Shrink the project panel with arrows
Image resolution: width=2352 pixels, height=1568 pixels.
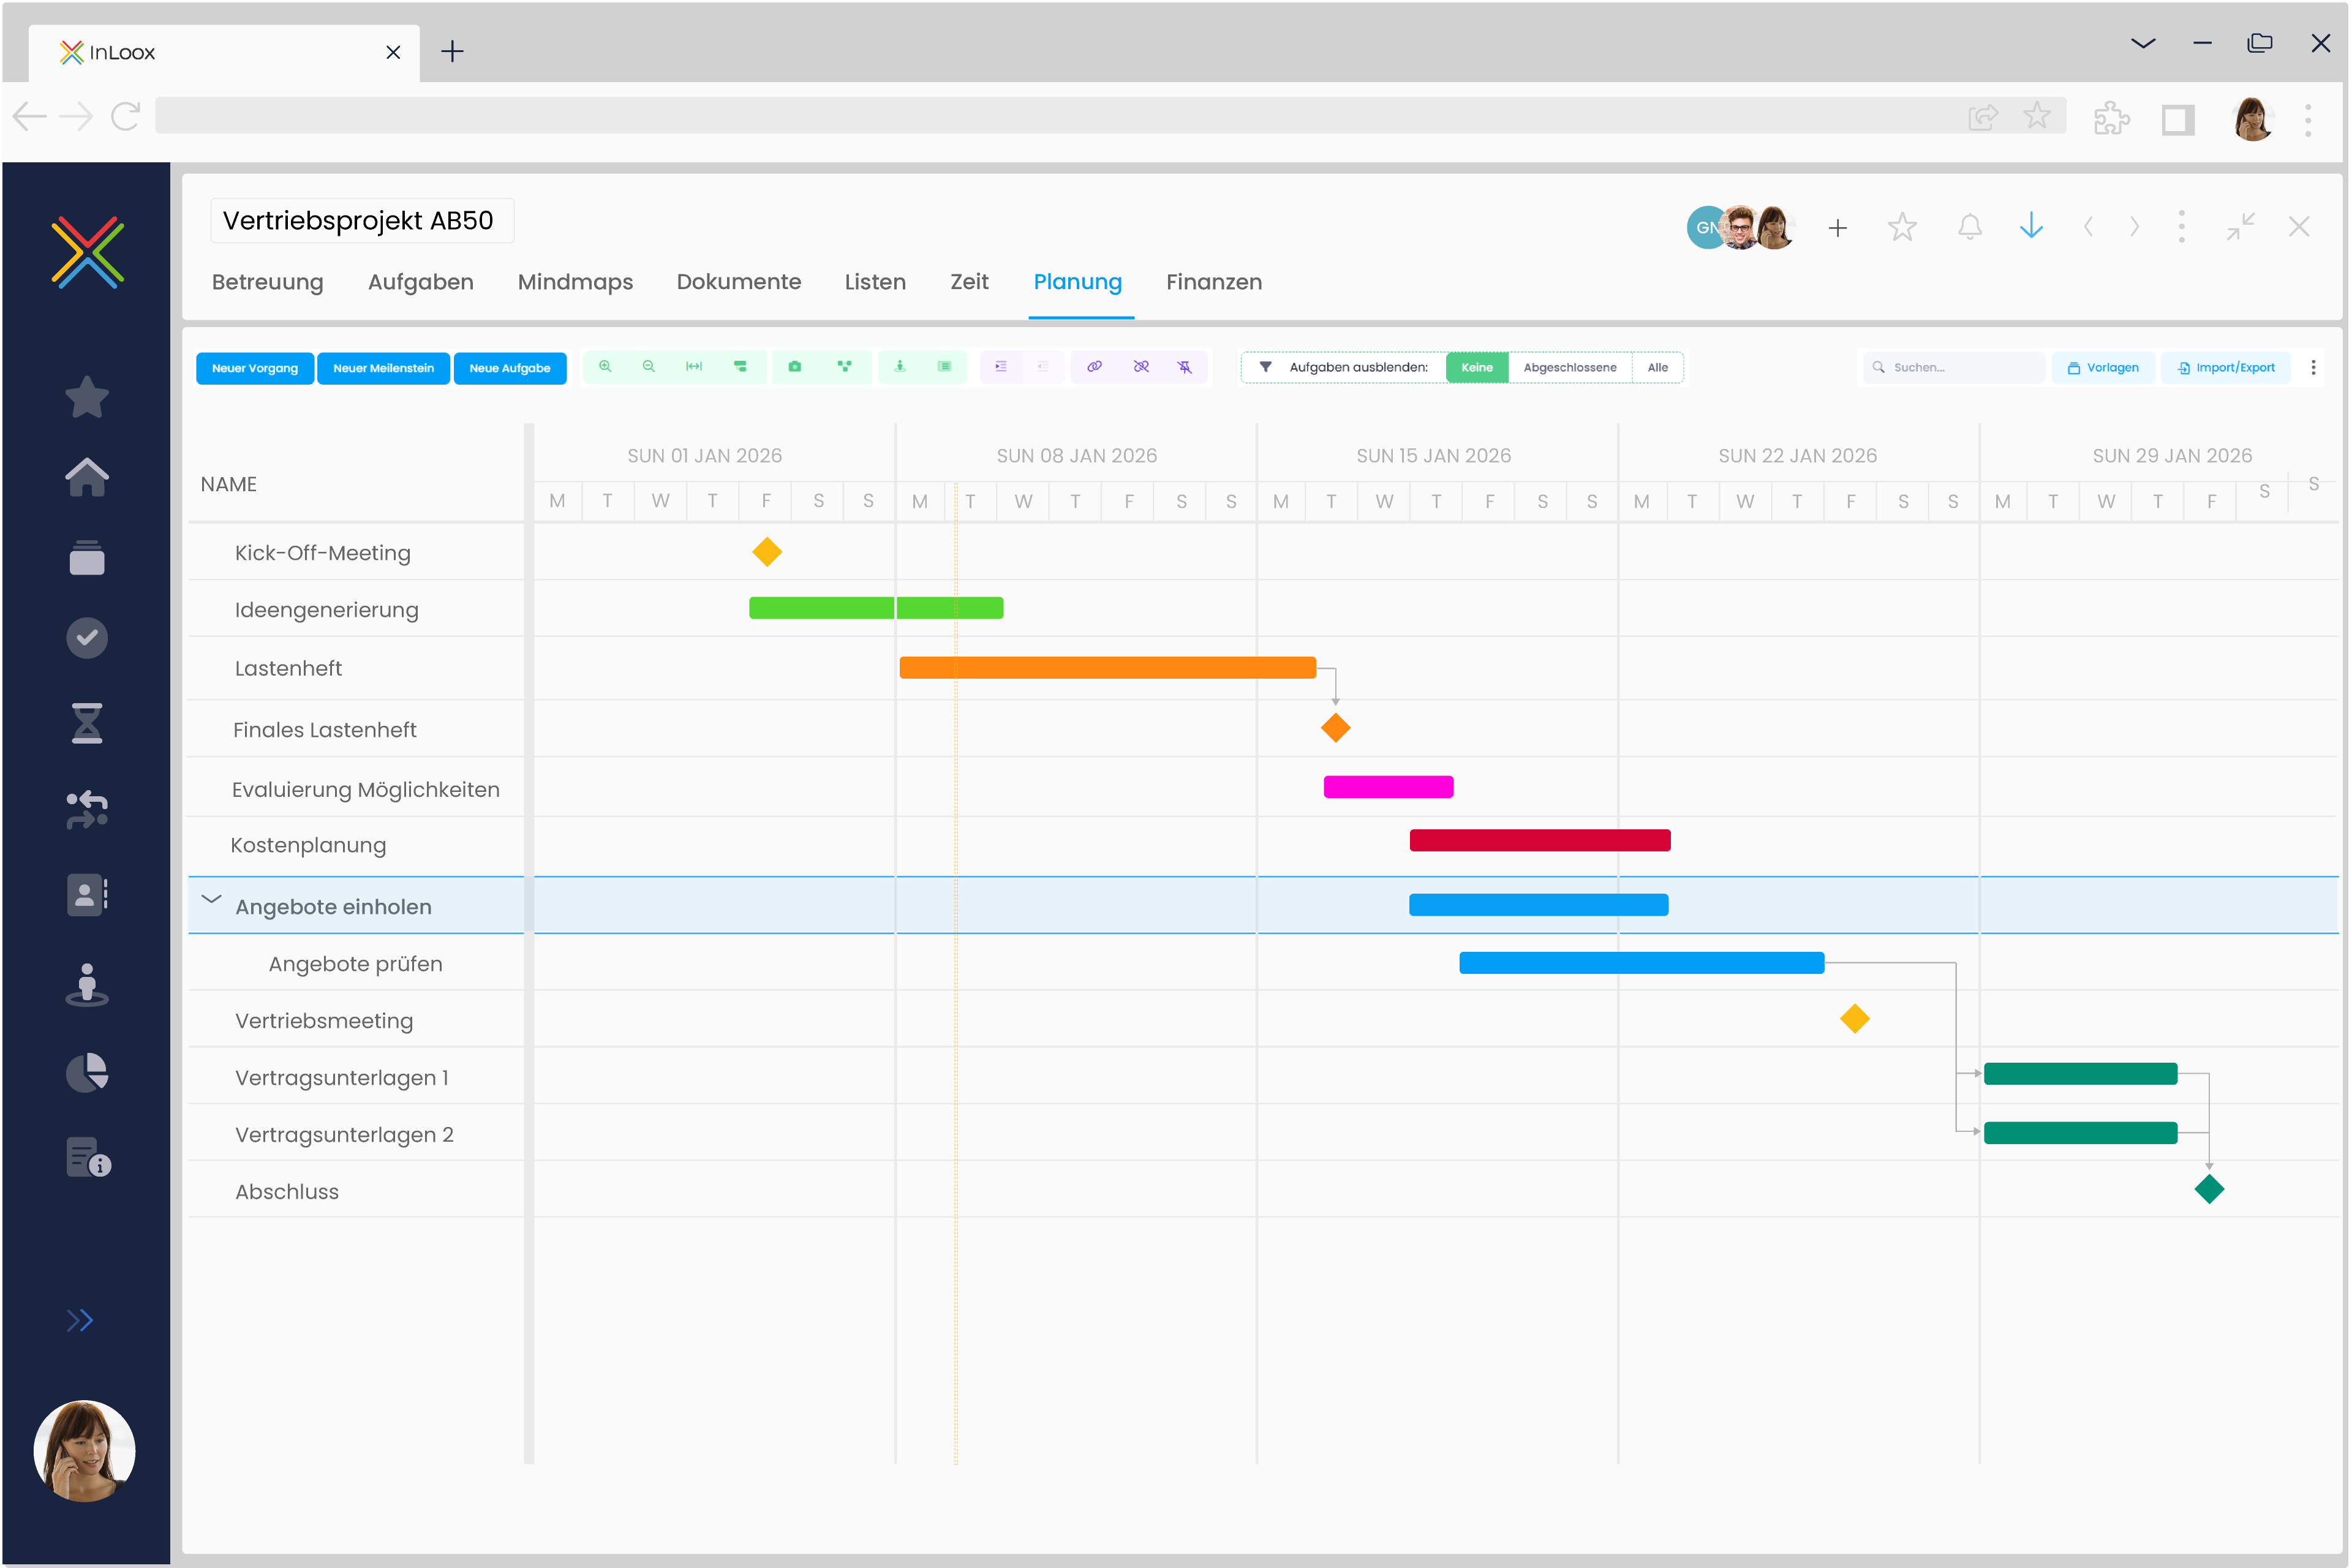[2241, 227]
